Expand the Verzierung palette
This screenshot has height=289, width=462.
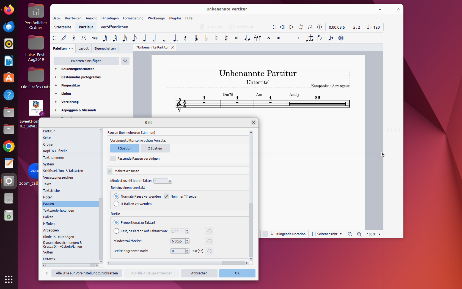click(x=56, y=102)
